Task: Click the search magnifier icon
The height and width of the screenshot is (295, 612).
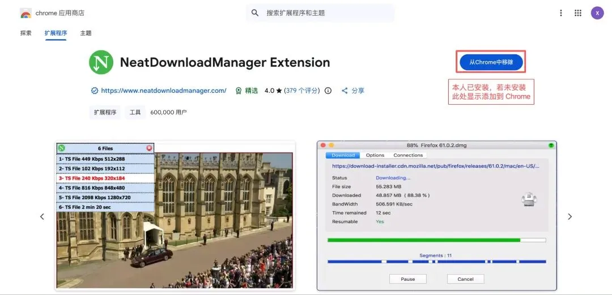Action: click(255, 13)
